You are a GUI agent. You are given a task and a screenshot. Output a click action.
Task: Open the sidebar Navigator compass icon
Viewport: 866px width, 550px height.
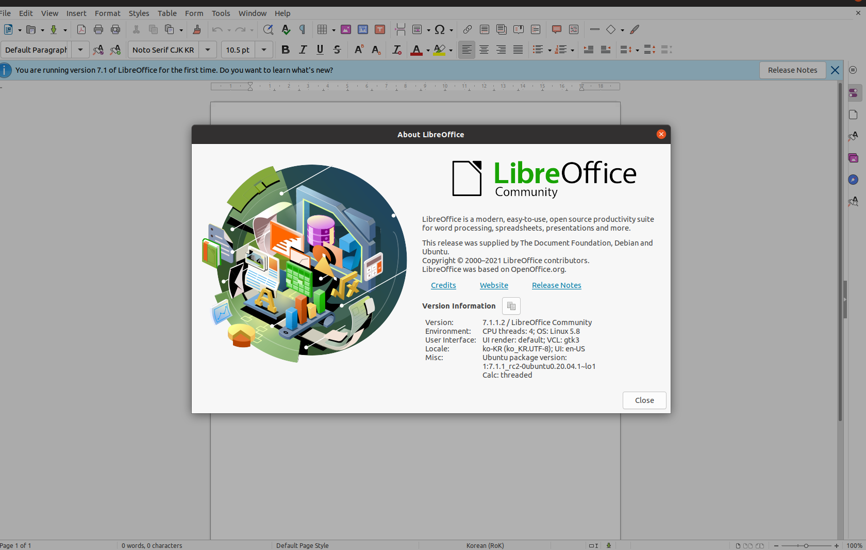click(x=853, y=180)
